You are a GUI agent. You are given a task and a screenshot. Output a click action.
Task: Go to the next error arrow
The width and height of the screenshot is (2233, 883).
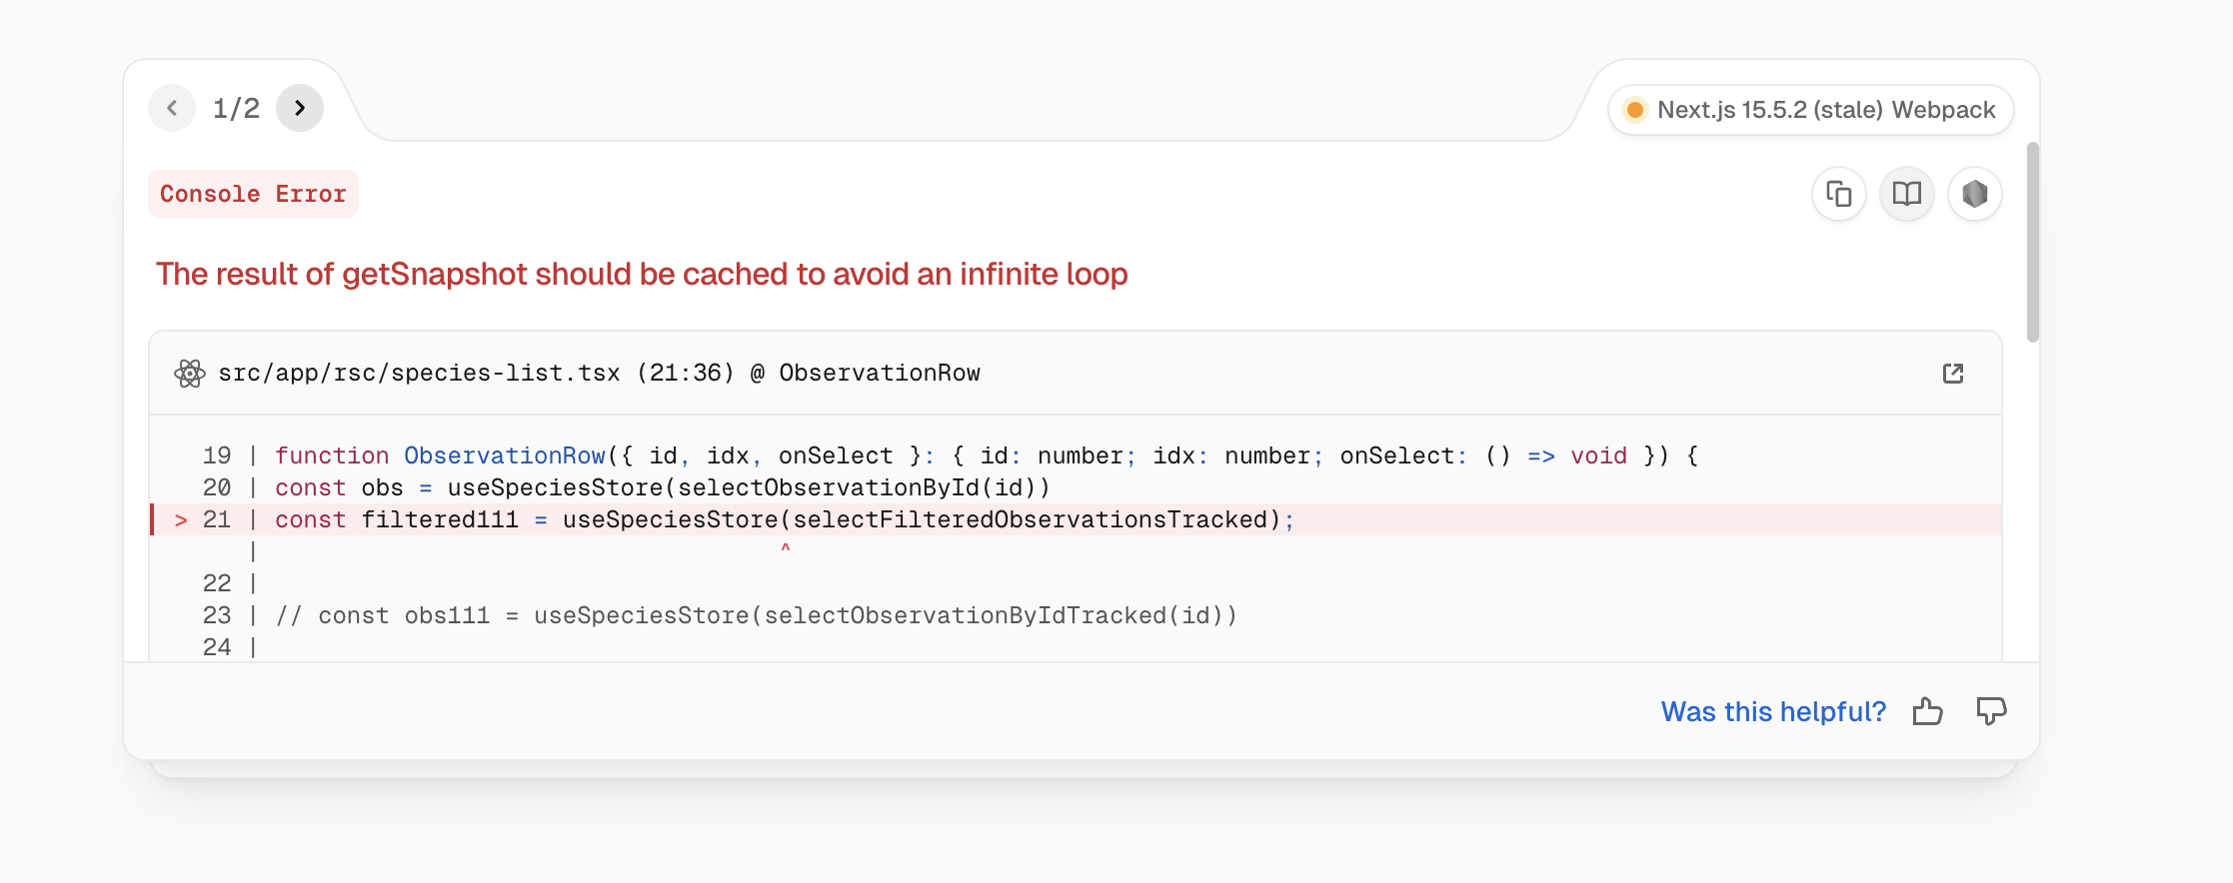click(x=300, y=108)
